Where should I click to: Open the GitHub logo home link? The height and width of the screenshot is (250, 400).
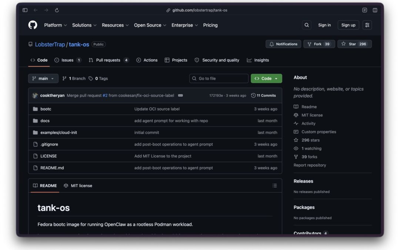click(33, 25)
